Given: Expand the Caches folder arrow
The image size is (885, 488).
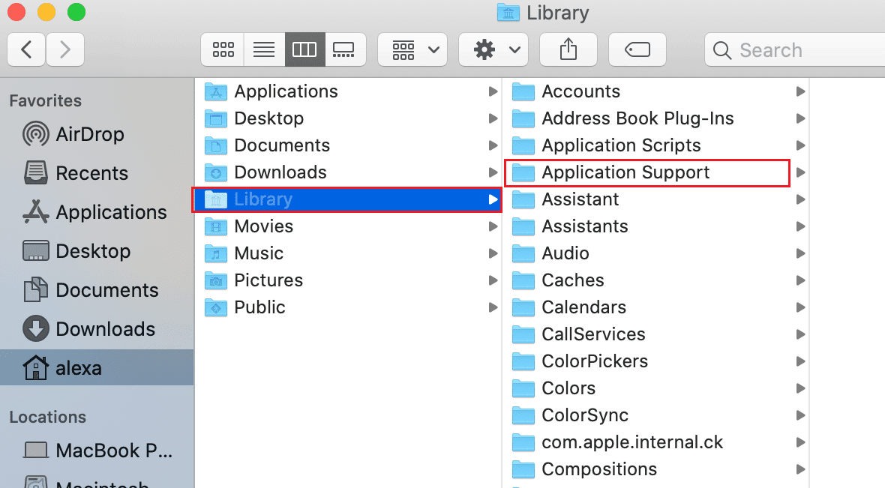Looking at the screenshot, I should tap(800, 280).
